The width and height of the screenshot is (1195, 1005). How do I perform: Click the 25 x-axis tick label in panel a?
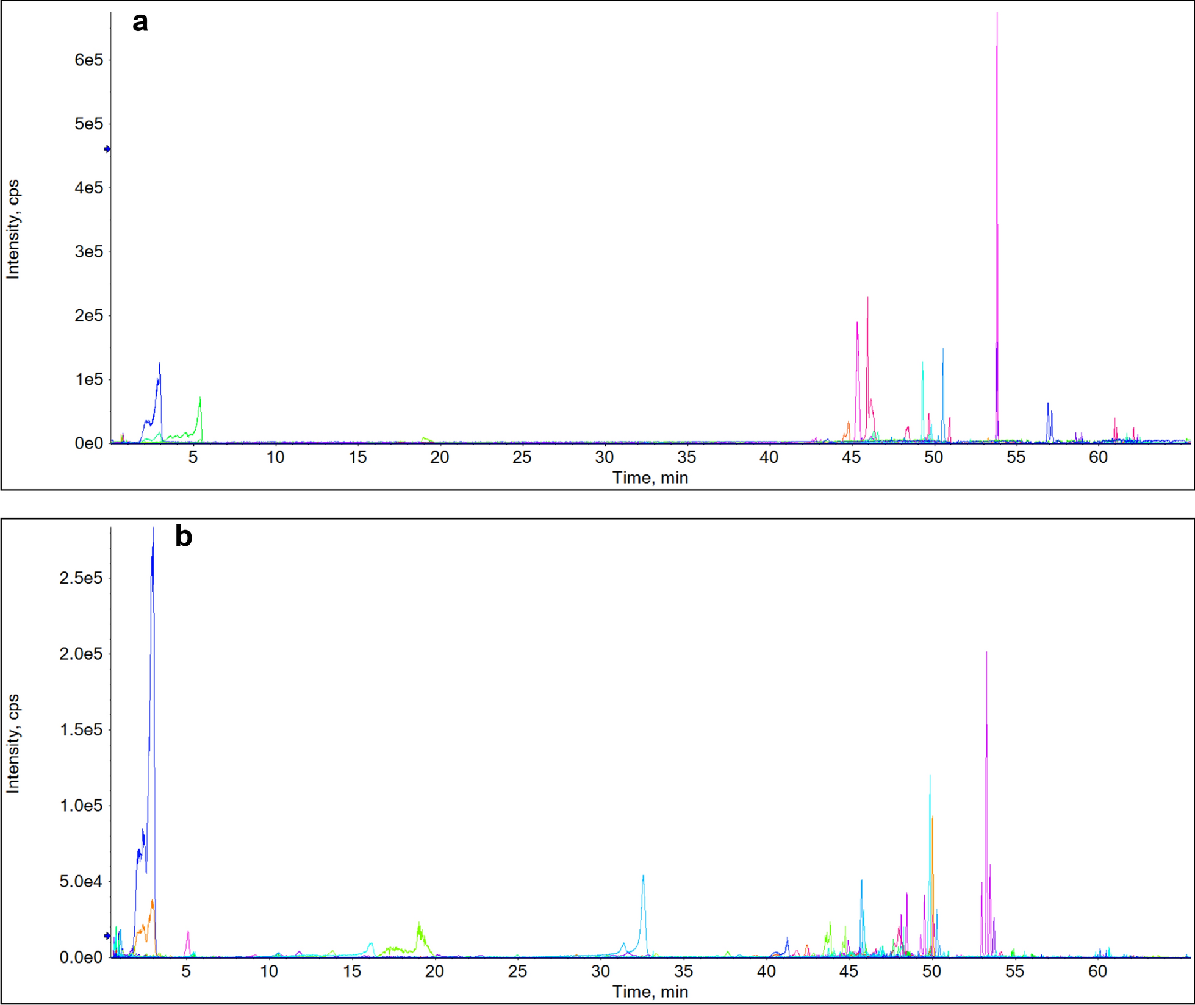click(x=522, y=457)
